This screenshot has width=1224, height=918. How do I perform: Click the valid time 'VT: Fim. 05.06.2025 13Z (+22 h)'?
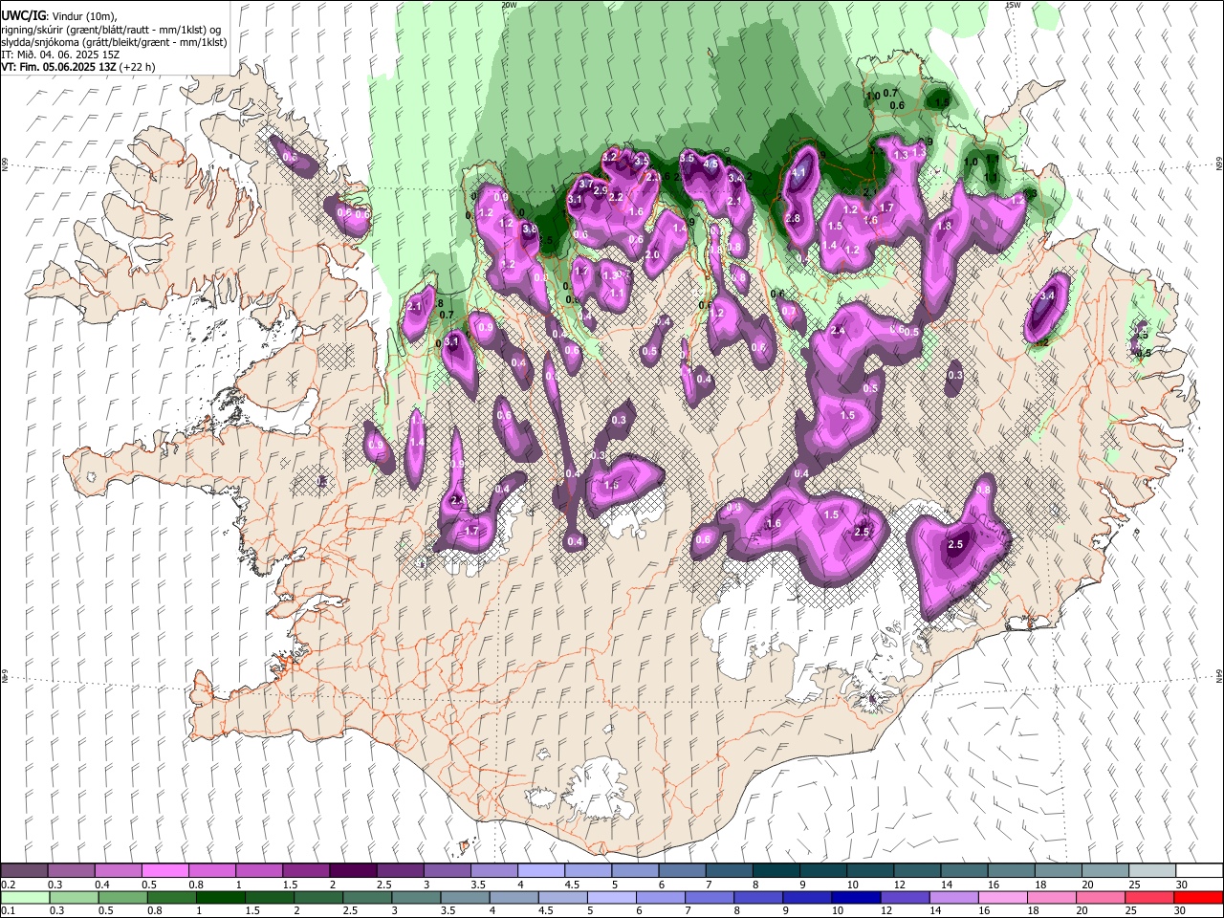77,67
